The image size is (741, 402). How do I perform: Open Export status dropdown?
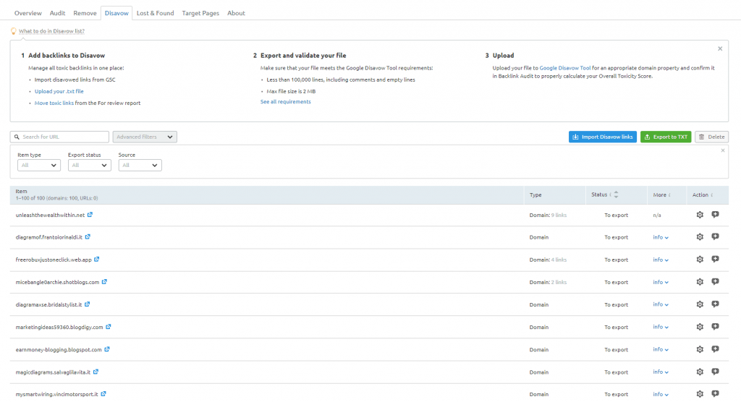click(x=89, y=166)
